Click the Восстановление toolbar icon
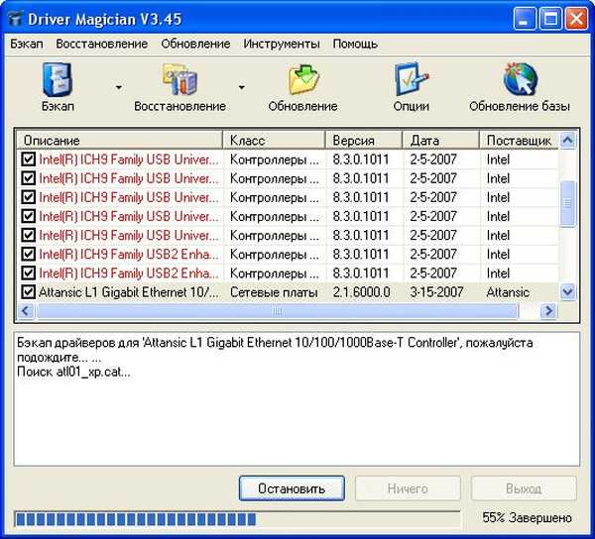This screenshot has height=539, width=595. pyautogui.click(x=180, y=80)
